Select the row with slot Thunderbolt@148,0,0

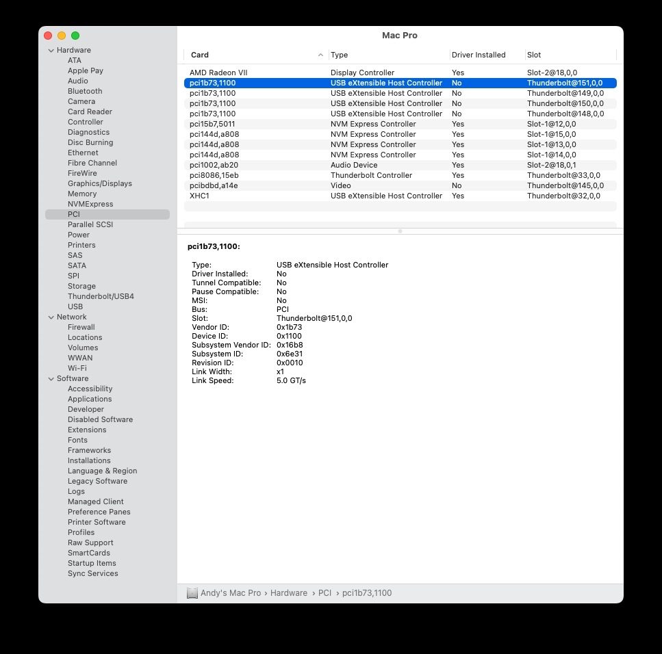pos(400,114)
